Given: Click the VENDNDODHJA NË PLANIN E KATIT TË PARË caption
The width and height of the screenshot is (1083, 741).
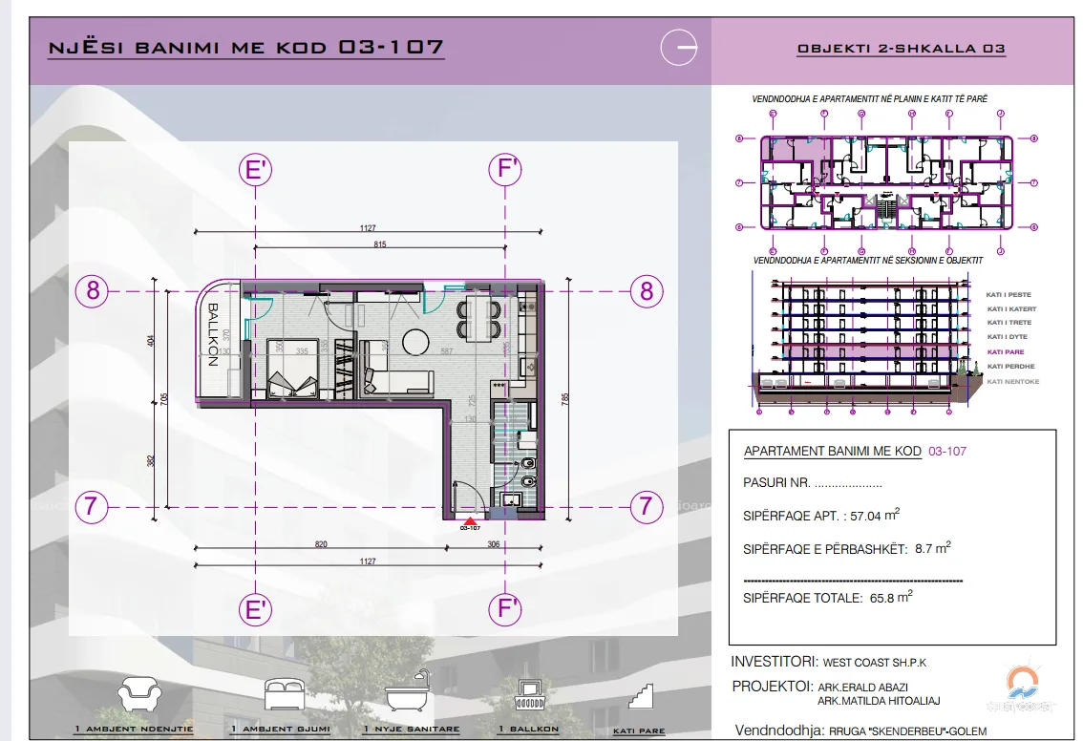Looking at the screenshot, I should click(870, 98).
